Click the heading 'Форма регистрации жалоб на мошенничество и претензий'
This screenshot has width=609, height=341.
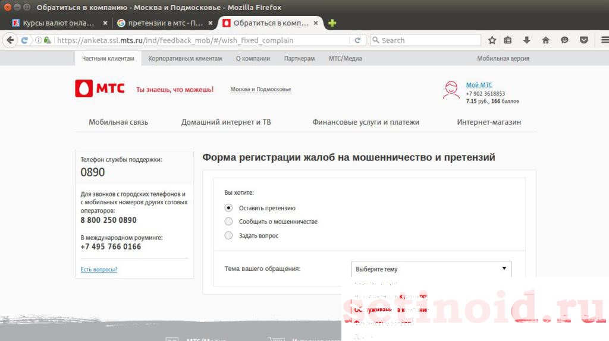349,157
